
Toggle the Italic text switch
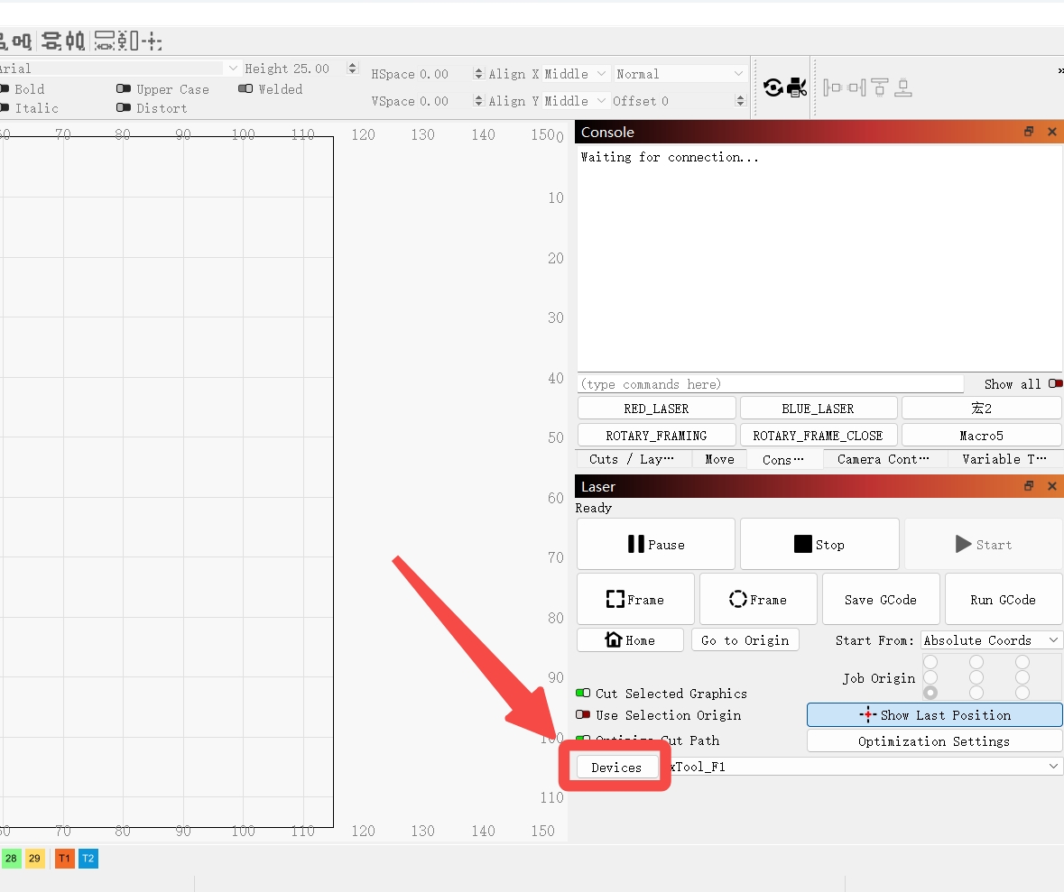pyautogui.click(x=5, y=108)
